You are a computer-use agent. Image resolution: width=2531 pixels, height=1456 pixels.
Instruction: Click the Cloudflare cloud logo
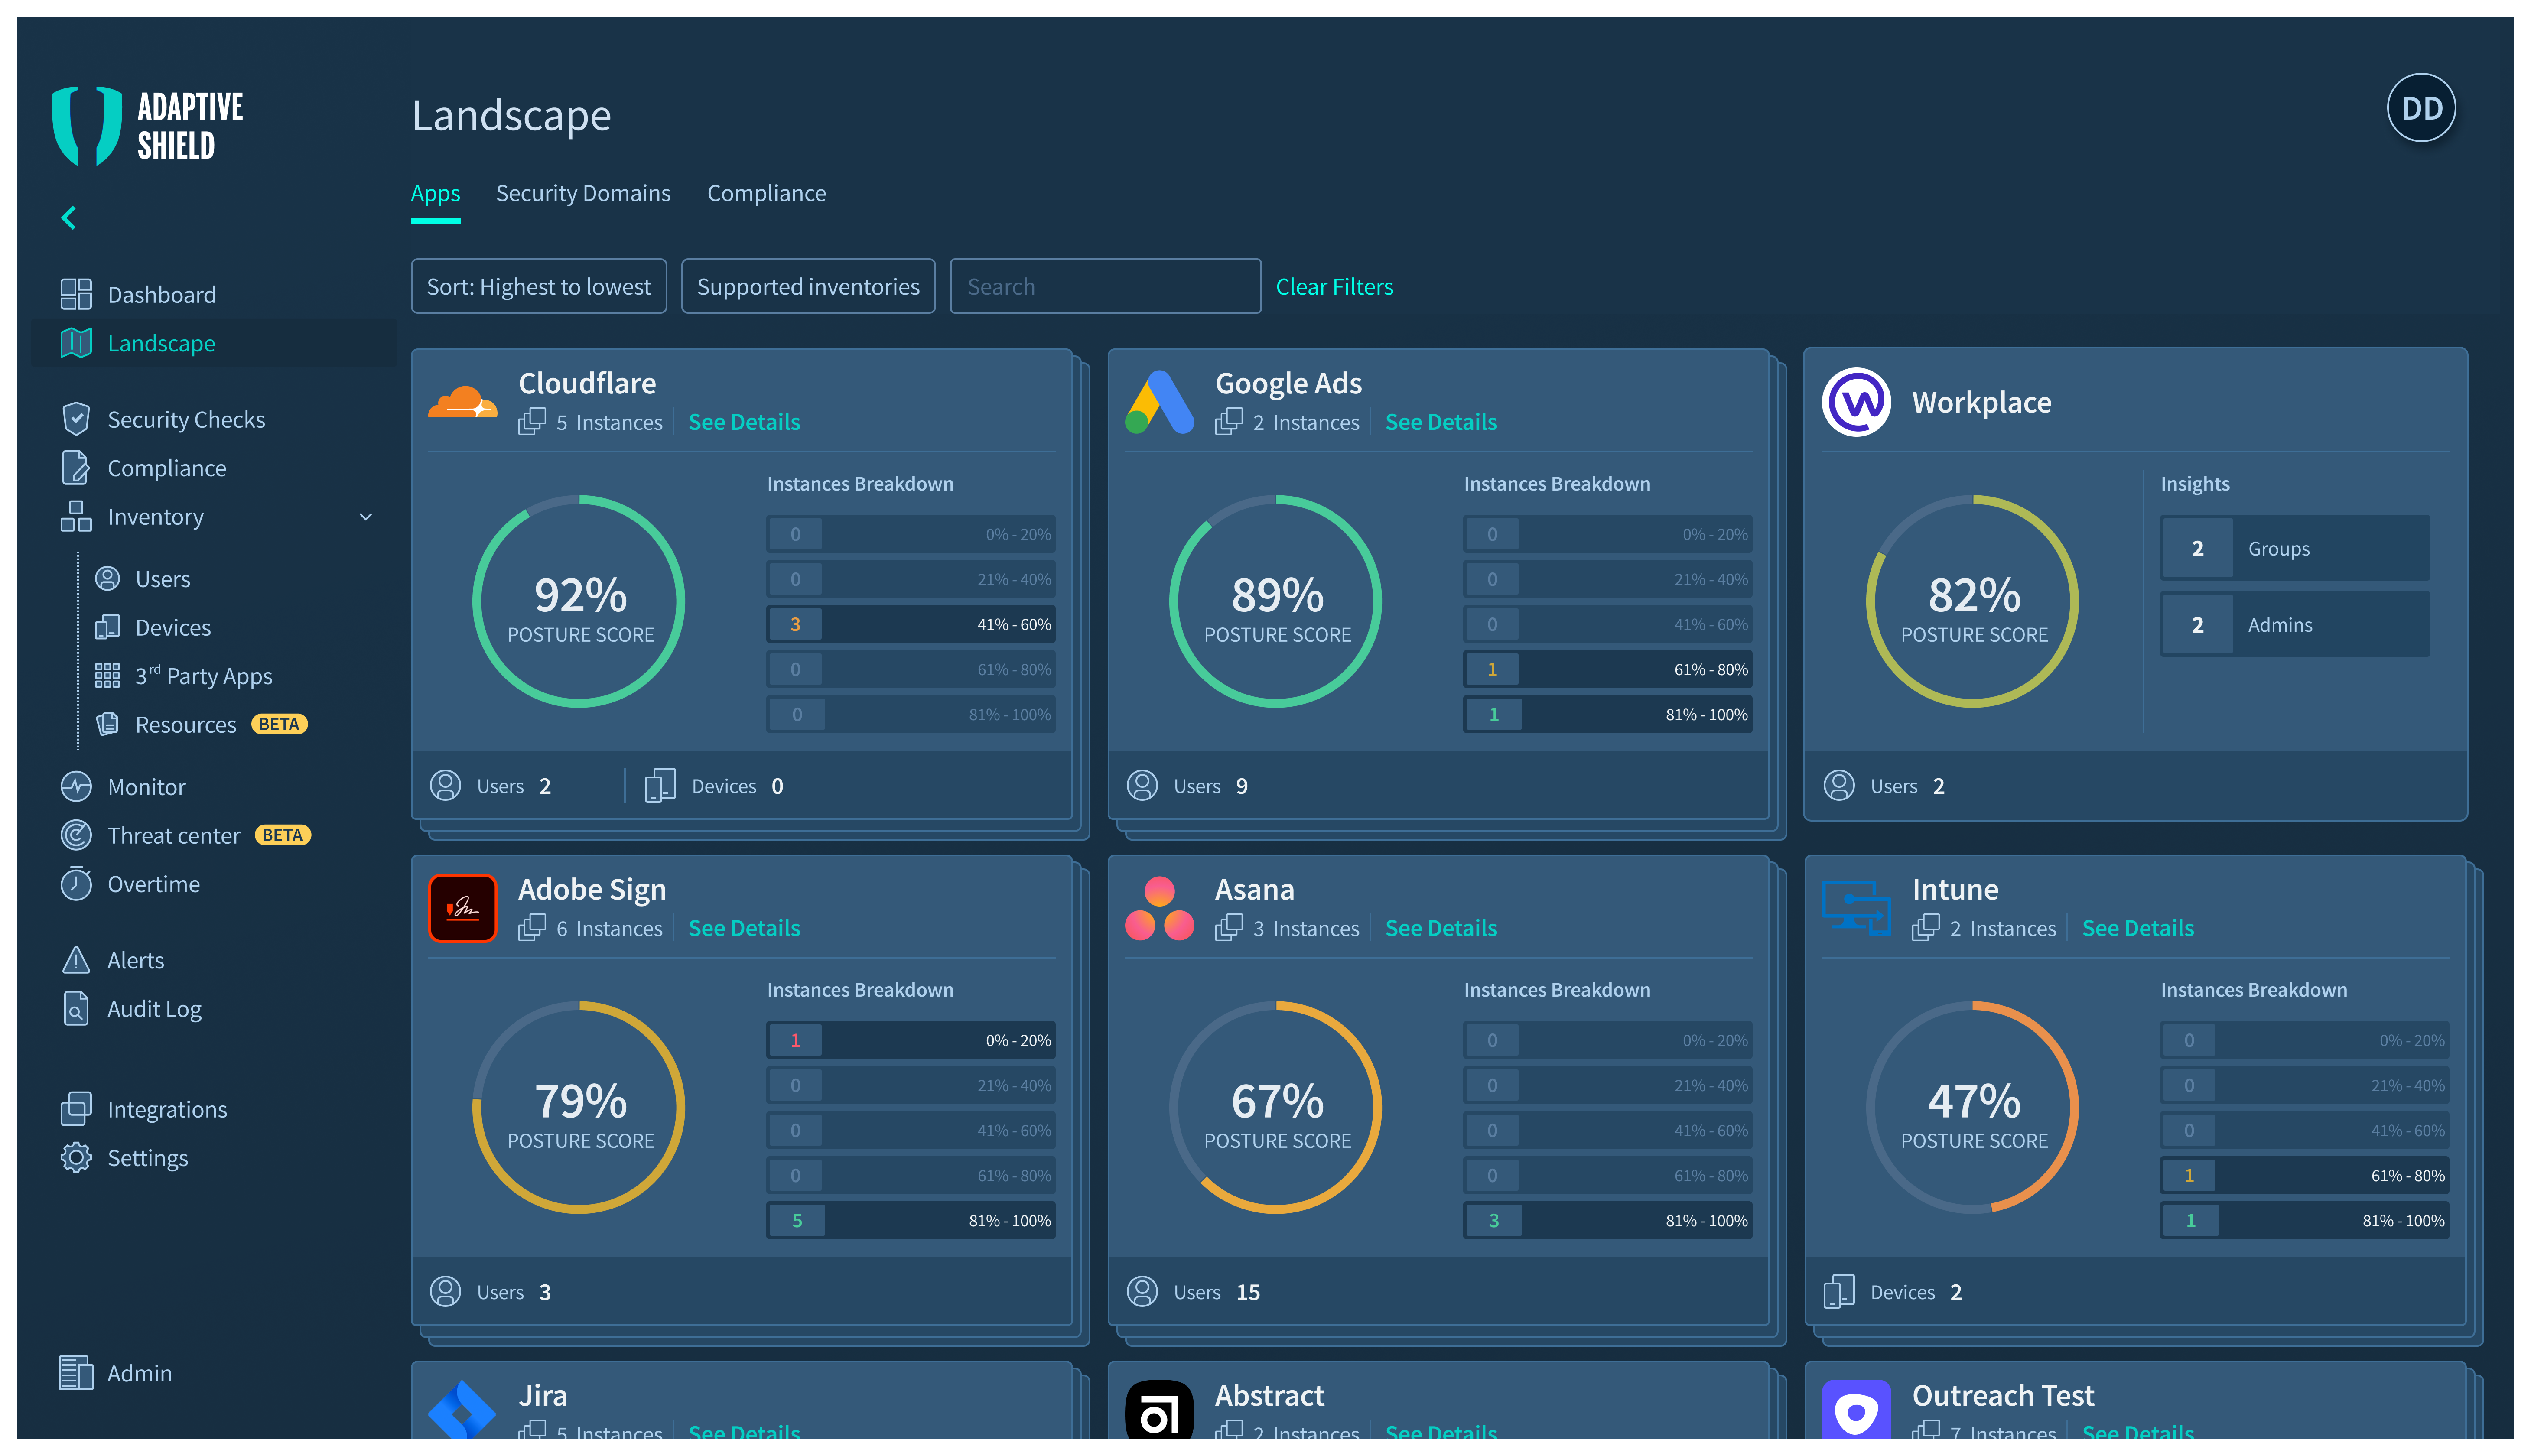[x=463, y=403]
